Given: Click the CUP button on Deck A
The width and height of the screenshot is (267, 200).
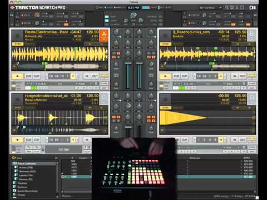Looking at the screenshot, I should click(37, 76).
